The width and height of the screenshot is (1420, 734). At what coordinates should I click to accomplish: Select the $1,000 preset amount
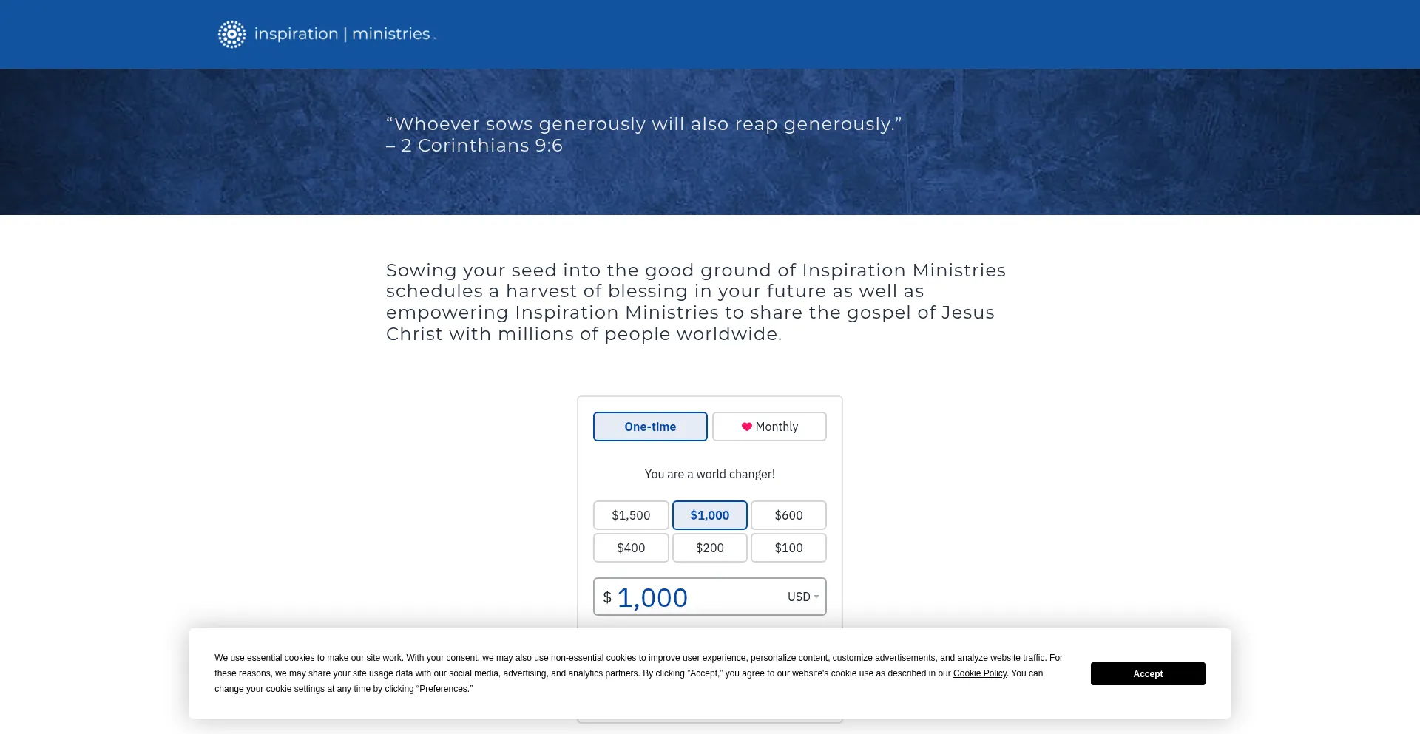[710, 515]
